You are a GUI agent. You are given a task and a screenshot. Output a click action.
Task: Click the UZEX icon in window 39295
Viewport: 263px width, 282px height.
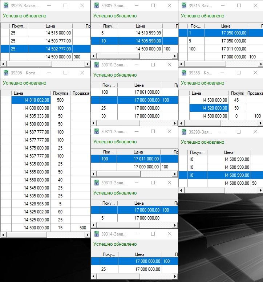(6, 5)
